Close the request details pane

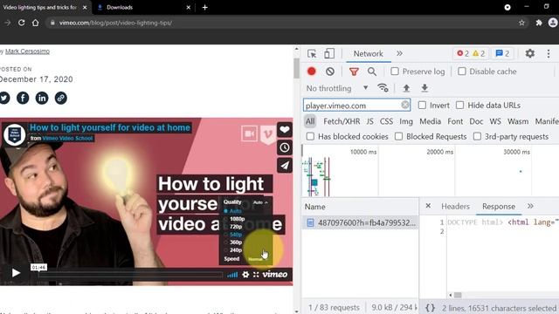click(x=428, y=206)
